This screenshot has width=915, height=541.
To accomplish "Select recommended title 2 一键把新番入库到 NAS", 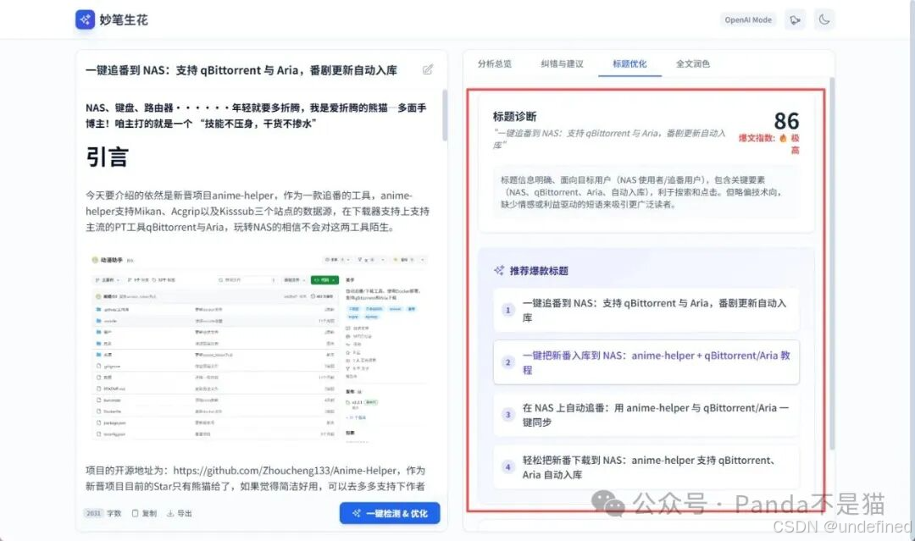I will [646, 362].
